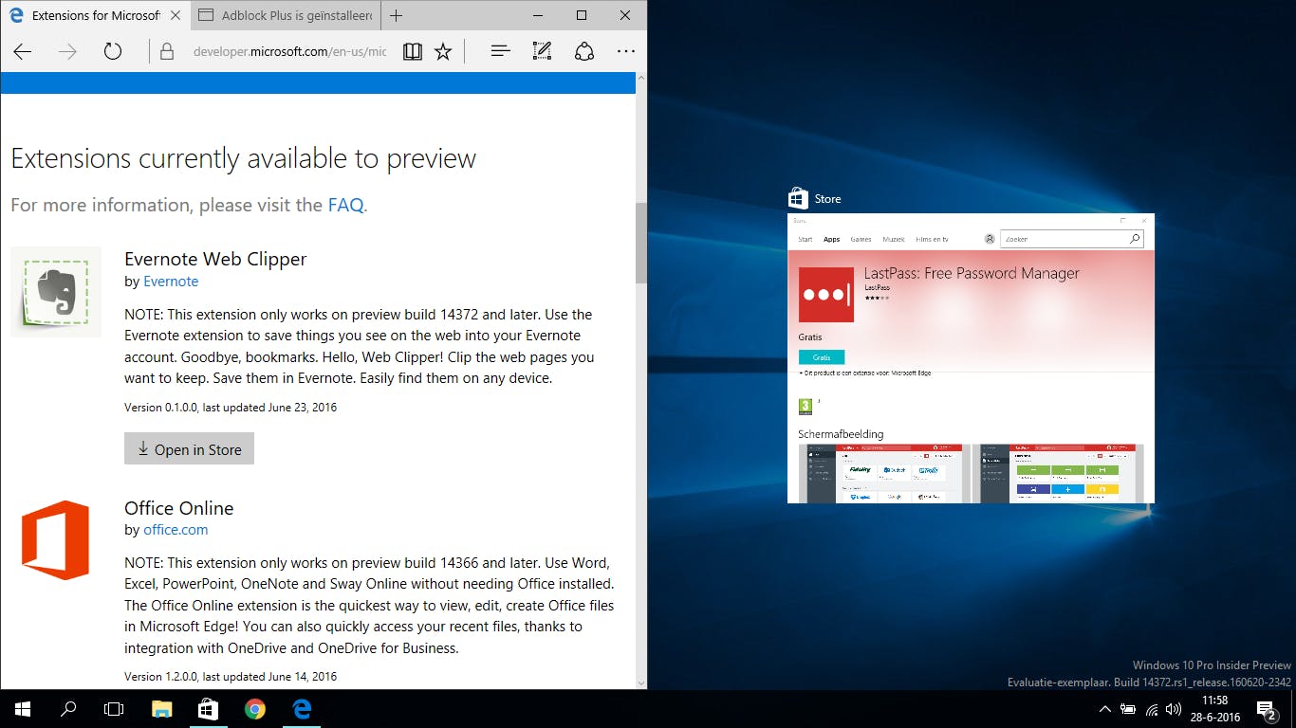Click Open in Store for Evernote Web Clipper
Screen dimensions: 1296x728
[x=189, y=449]
